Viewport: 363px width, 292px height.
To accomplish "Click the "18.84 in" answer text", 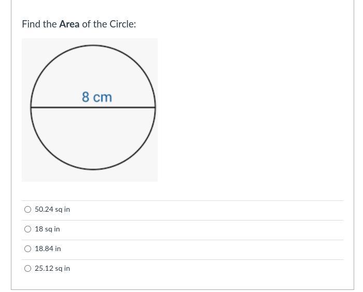I will [x=48, y=249].
